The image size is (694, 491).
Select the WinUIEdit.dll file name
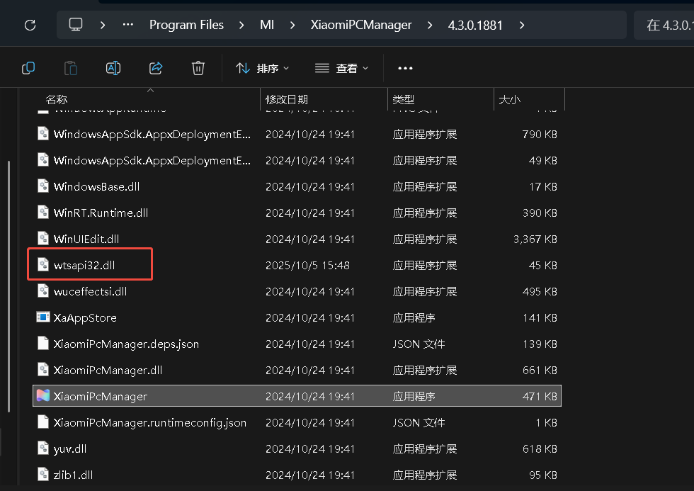86,239
